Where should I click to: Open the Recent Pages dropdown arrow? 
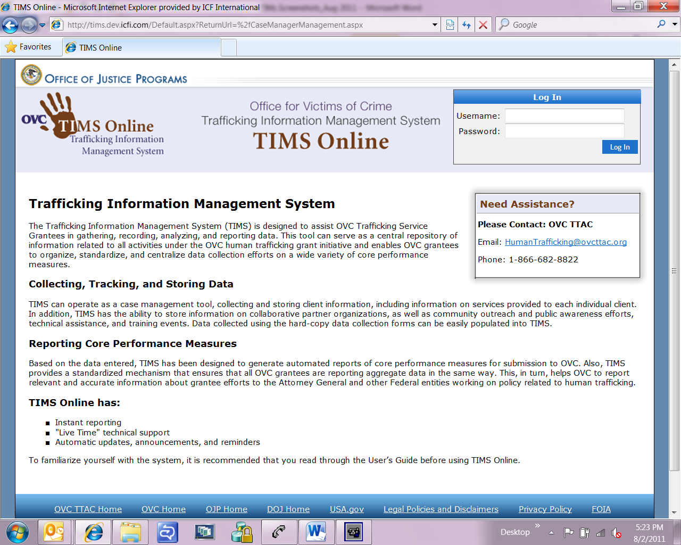pos(43,25)
